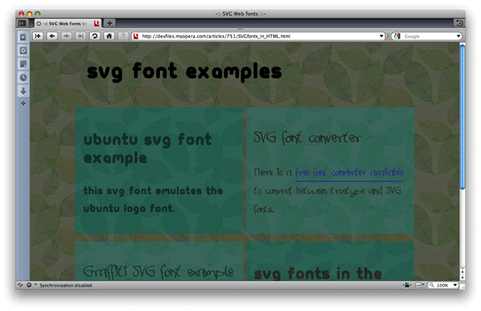The width and height of the screenshot is (481, 311).
Task: Open the Transfers panel download arrow
Action: tap(23, 91)
